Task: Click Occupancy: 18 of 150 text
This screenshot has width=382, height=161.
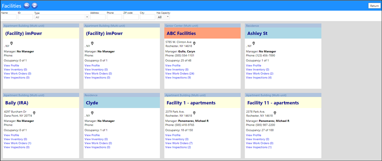Action: point(179,130)
